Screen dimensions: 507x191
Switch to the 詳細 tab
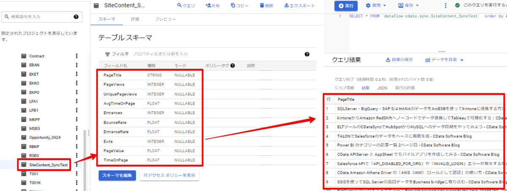click(x=135, y=19)
